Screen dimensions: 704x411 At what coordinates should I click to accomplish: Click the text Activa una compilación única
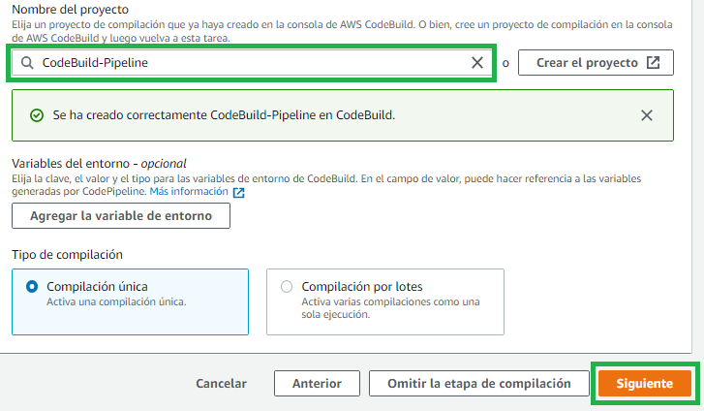[x=116, y=301]
